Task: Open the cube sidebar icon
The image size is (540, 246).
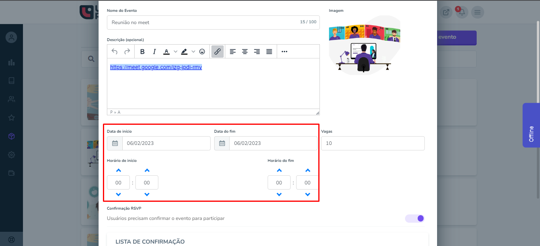Action: (11, 136)
